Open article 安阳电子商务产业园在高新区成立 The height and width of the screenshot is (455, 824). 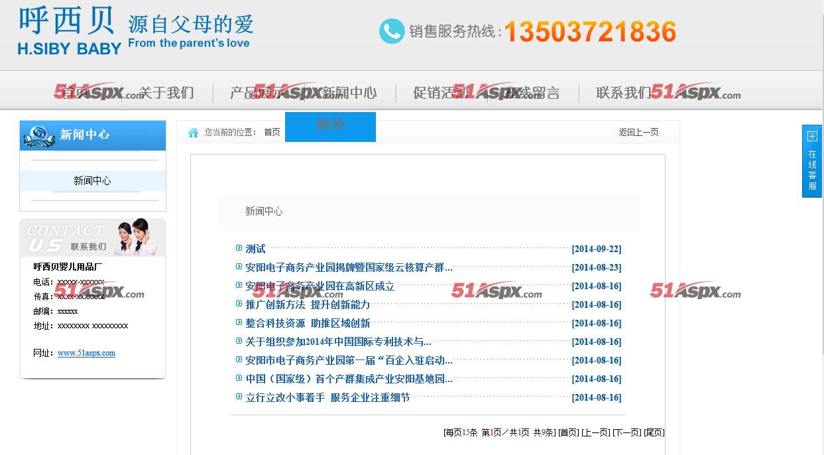[320, 286]
